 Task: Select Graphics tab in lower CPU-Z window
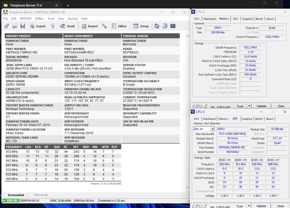point(247,119)
